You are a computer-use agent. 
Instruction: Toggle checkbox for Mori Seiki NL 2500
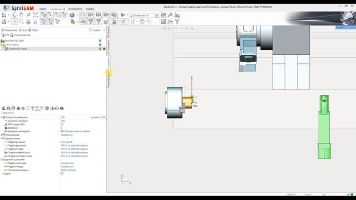coord(100,41)
